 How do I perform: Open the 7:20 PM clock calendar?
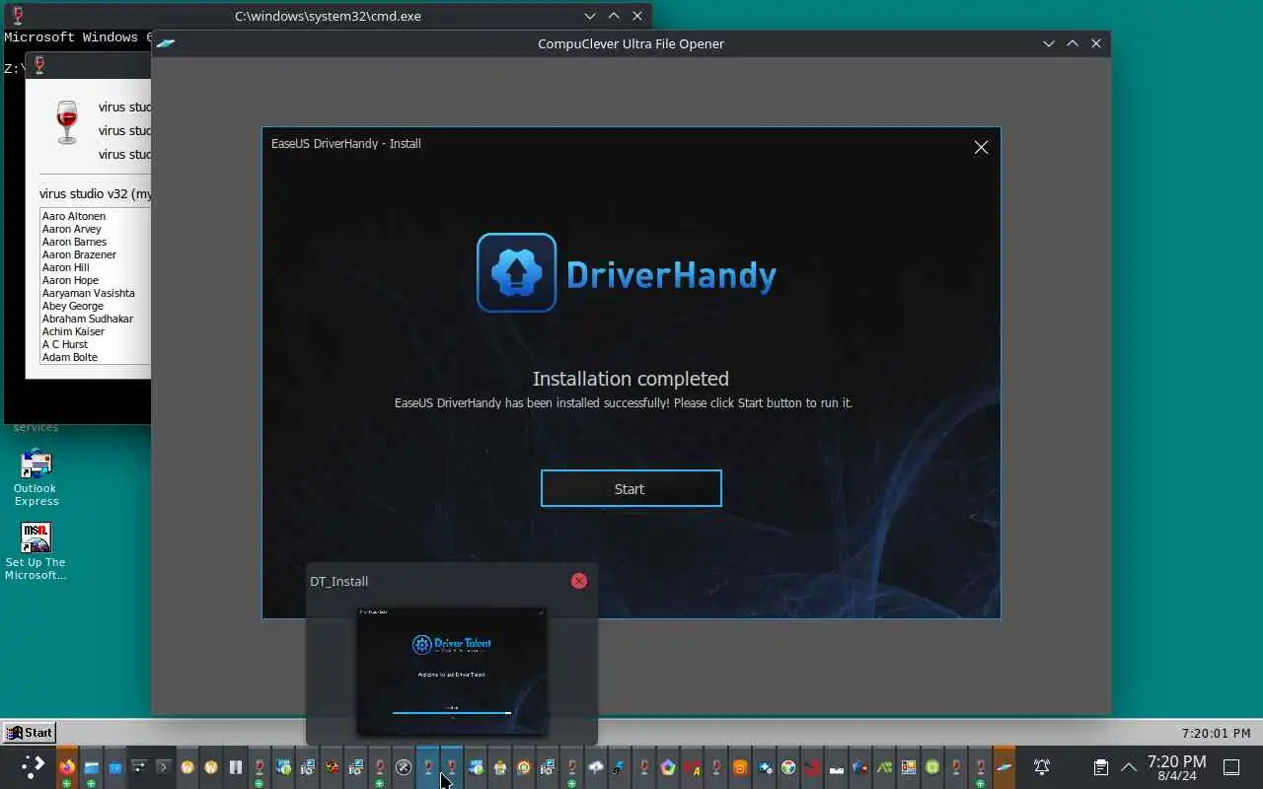[1177, 767]
